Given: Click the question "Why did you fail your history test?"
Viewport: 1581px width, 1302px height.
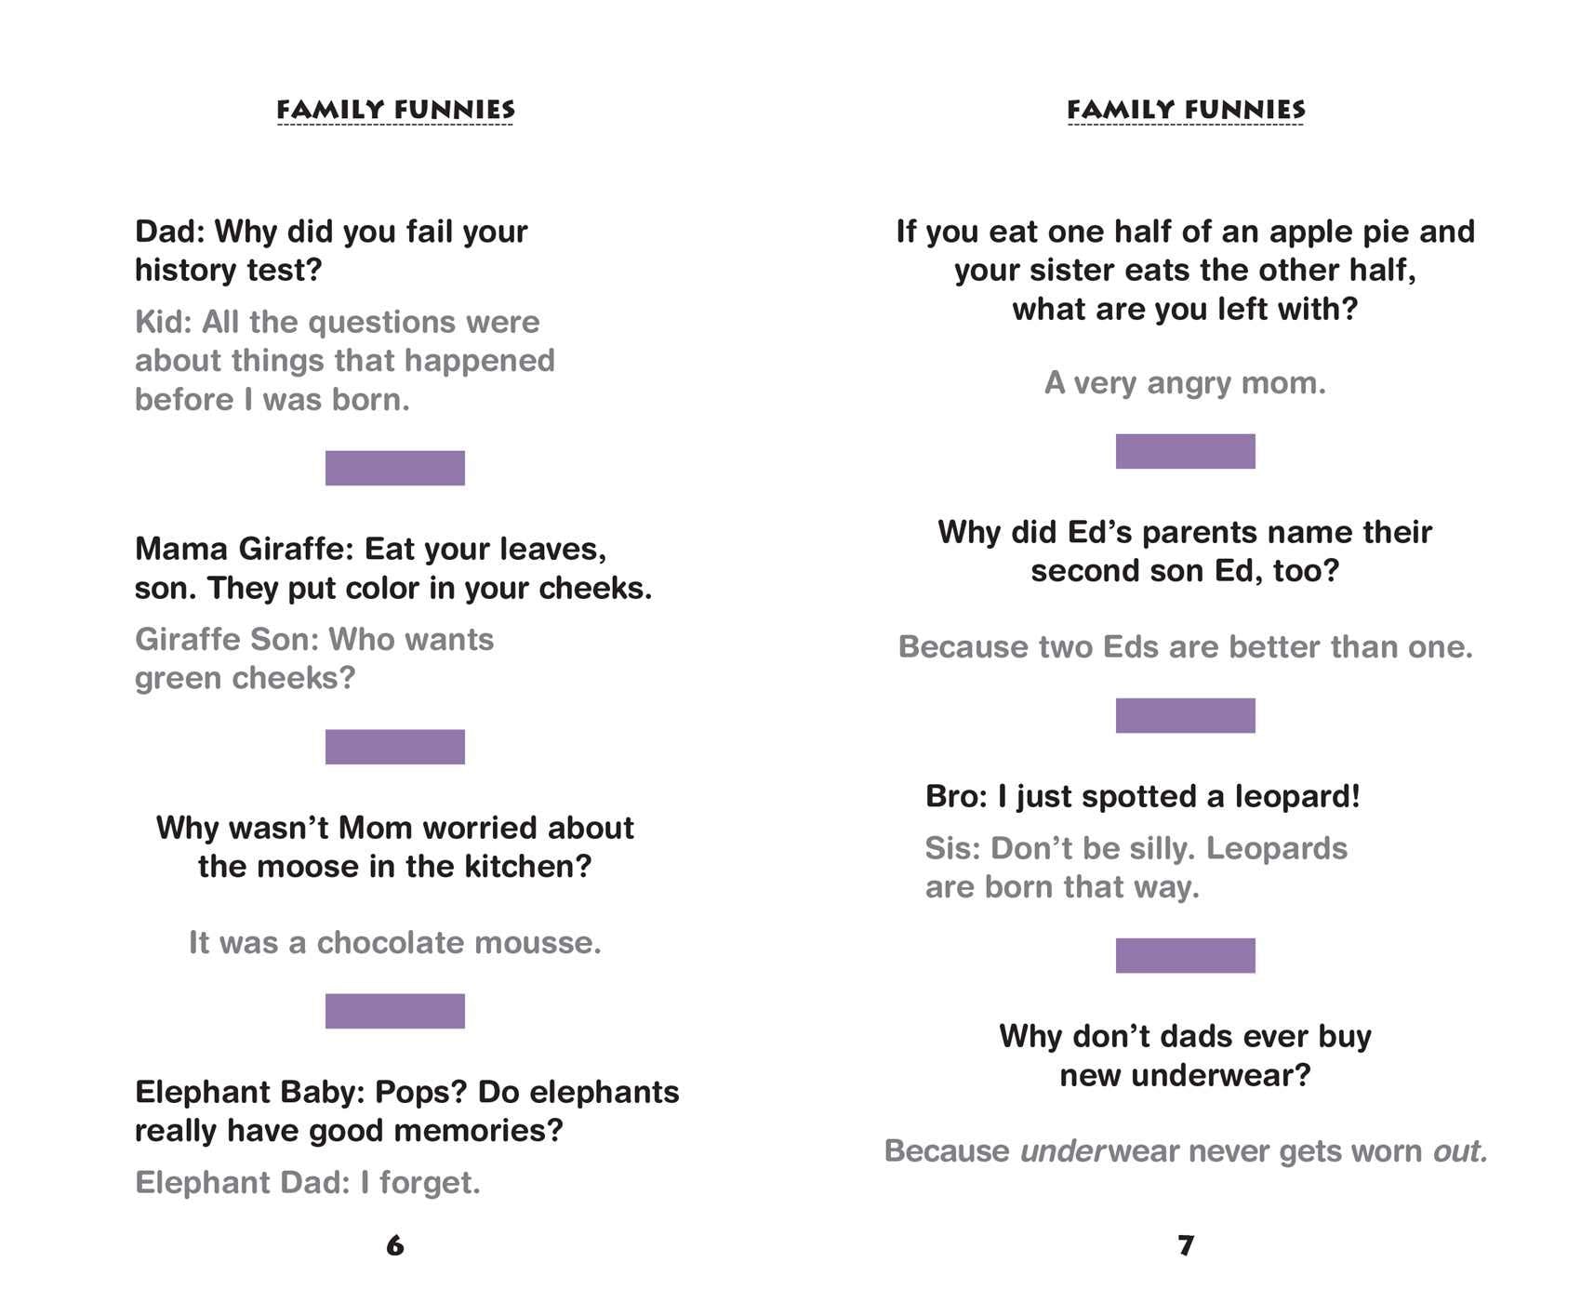Looking at the screenshot, I should pyautogui.click(x=331, y=251).
